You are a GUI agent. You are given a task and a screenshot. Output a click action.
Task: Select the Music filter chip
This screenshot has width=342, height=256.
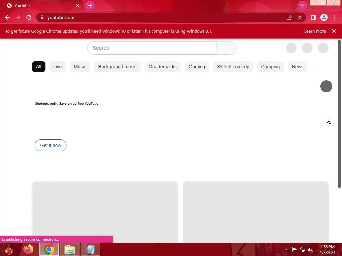80,67
